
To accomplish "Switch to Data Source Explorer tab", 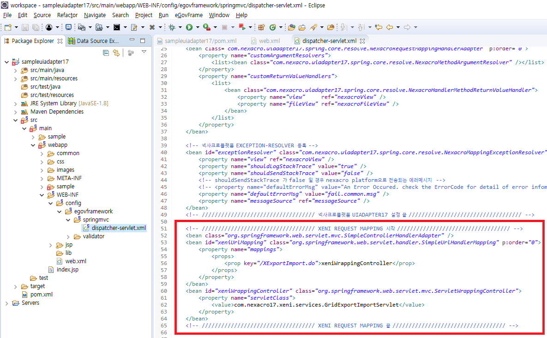I will 97,41.
